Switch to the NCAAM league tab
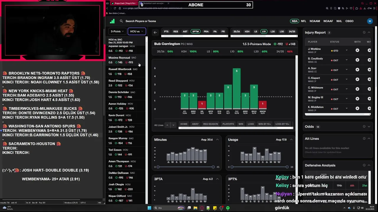The height and width of the screenshot is (212, 378). point(315,21)
